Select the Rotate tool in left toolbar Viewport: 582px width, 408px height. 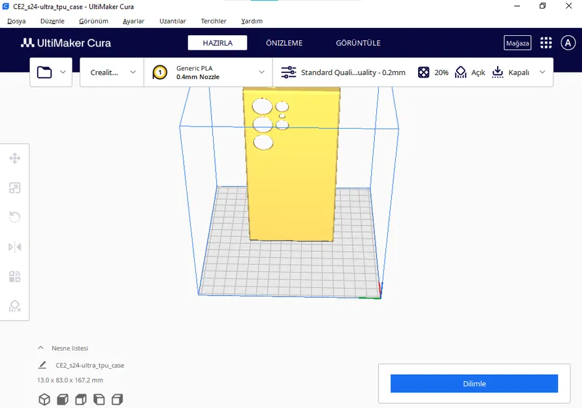15,217
